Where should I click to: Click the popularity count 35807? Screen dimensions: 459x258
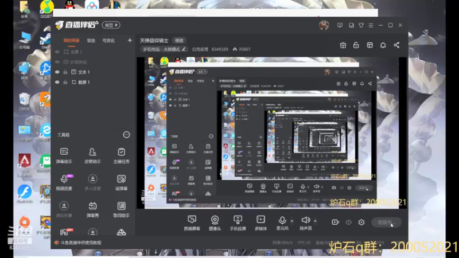coord(242,49)
